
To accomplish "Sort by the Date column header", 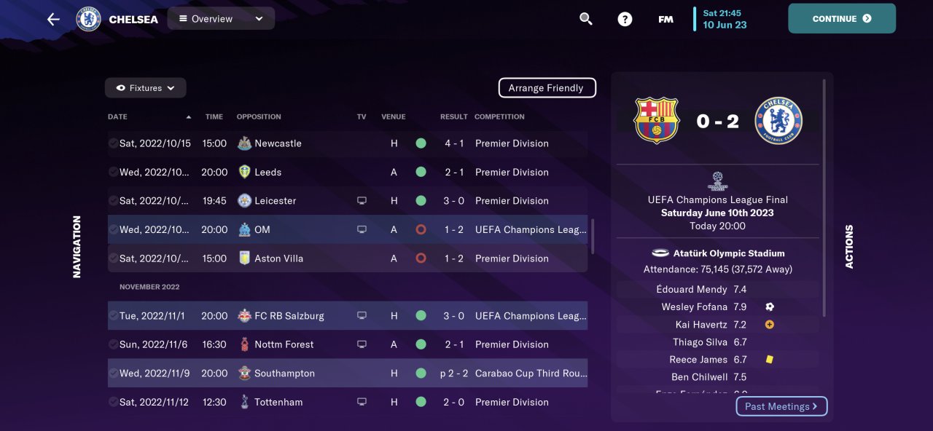I will (x=118, y=116).
